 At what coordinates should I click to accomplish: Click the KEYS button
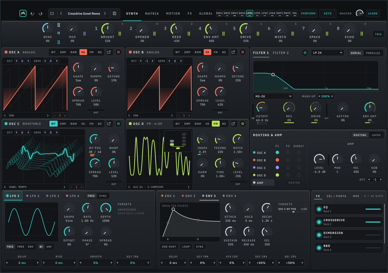(327, 13)
